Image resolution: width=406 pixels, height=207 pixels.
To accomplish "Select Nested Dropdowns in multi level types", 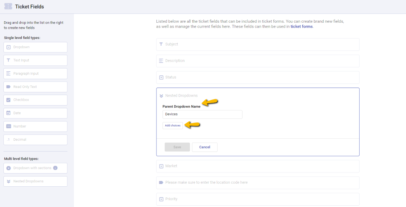I will [x=36, y=181].
